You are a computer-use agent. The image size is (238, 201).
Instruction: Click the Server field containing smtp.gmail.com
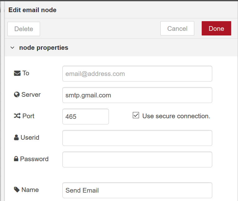click(x=137, y=95)
